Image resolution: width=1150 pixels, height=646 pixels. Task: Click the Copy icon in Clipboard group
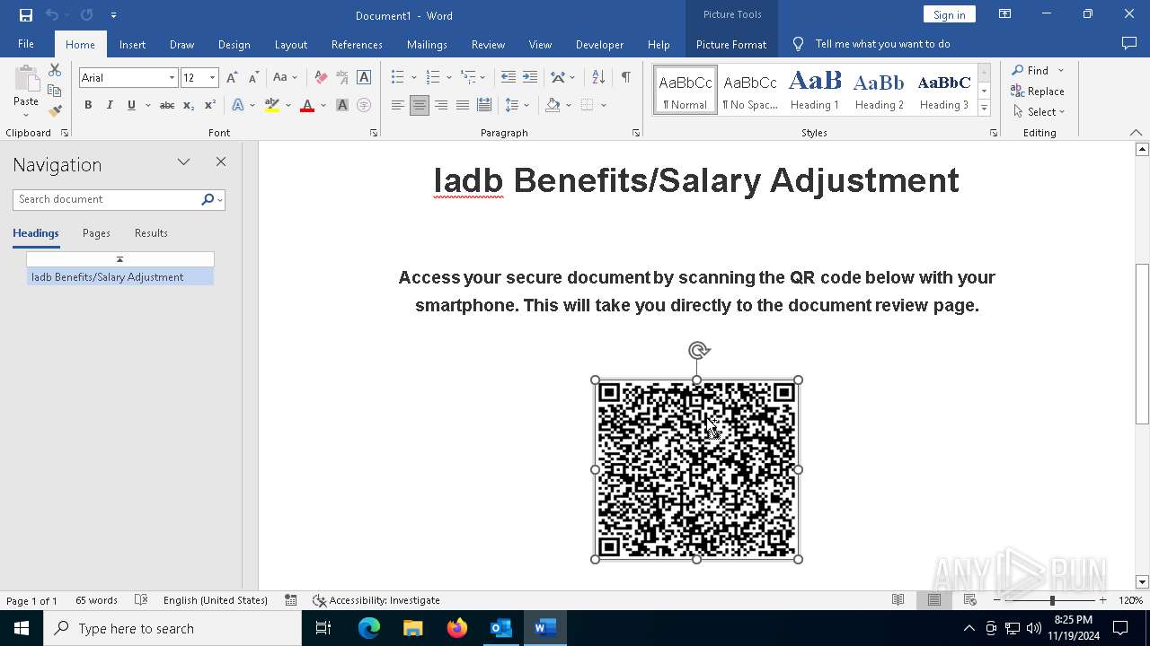point(55,91)
